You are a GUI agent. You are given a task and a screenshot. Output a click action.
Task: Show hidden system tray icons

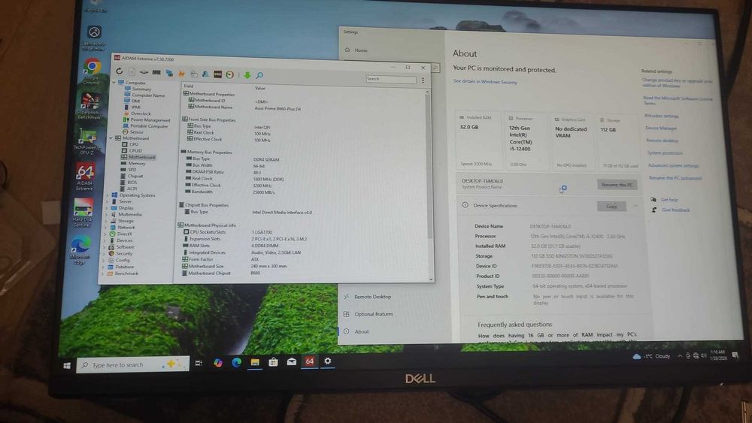(x=680, y=356)
